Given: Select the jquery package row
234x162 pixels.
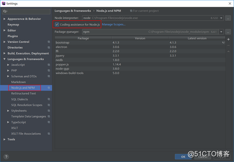Looking at the screenshot, I should (x=140, y=56).
